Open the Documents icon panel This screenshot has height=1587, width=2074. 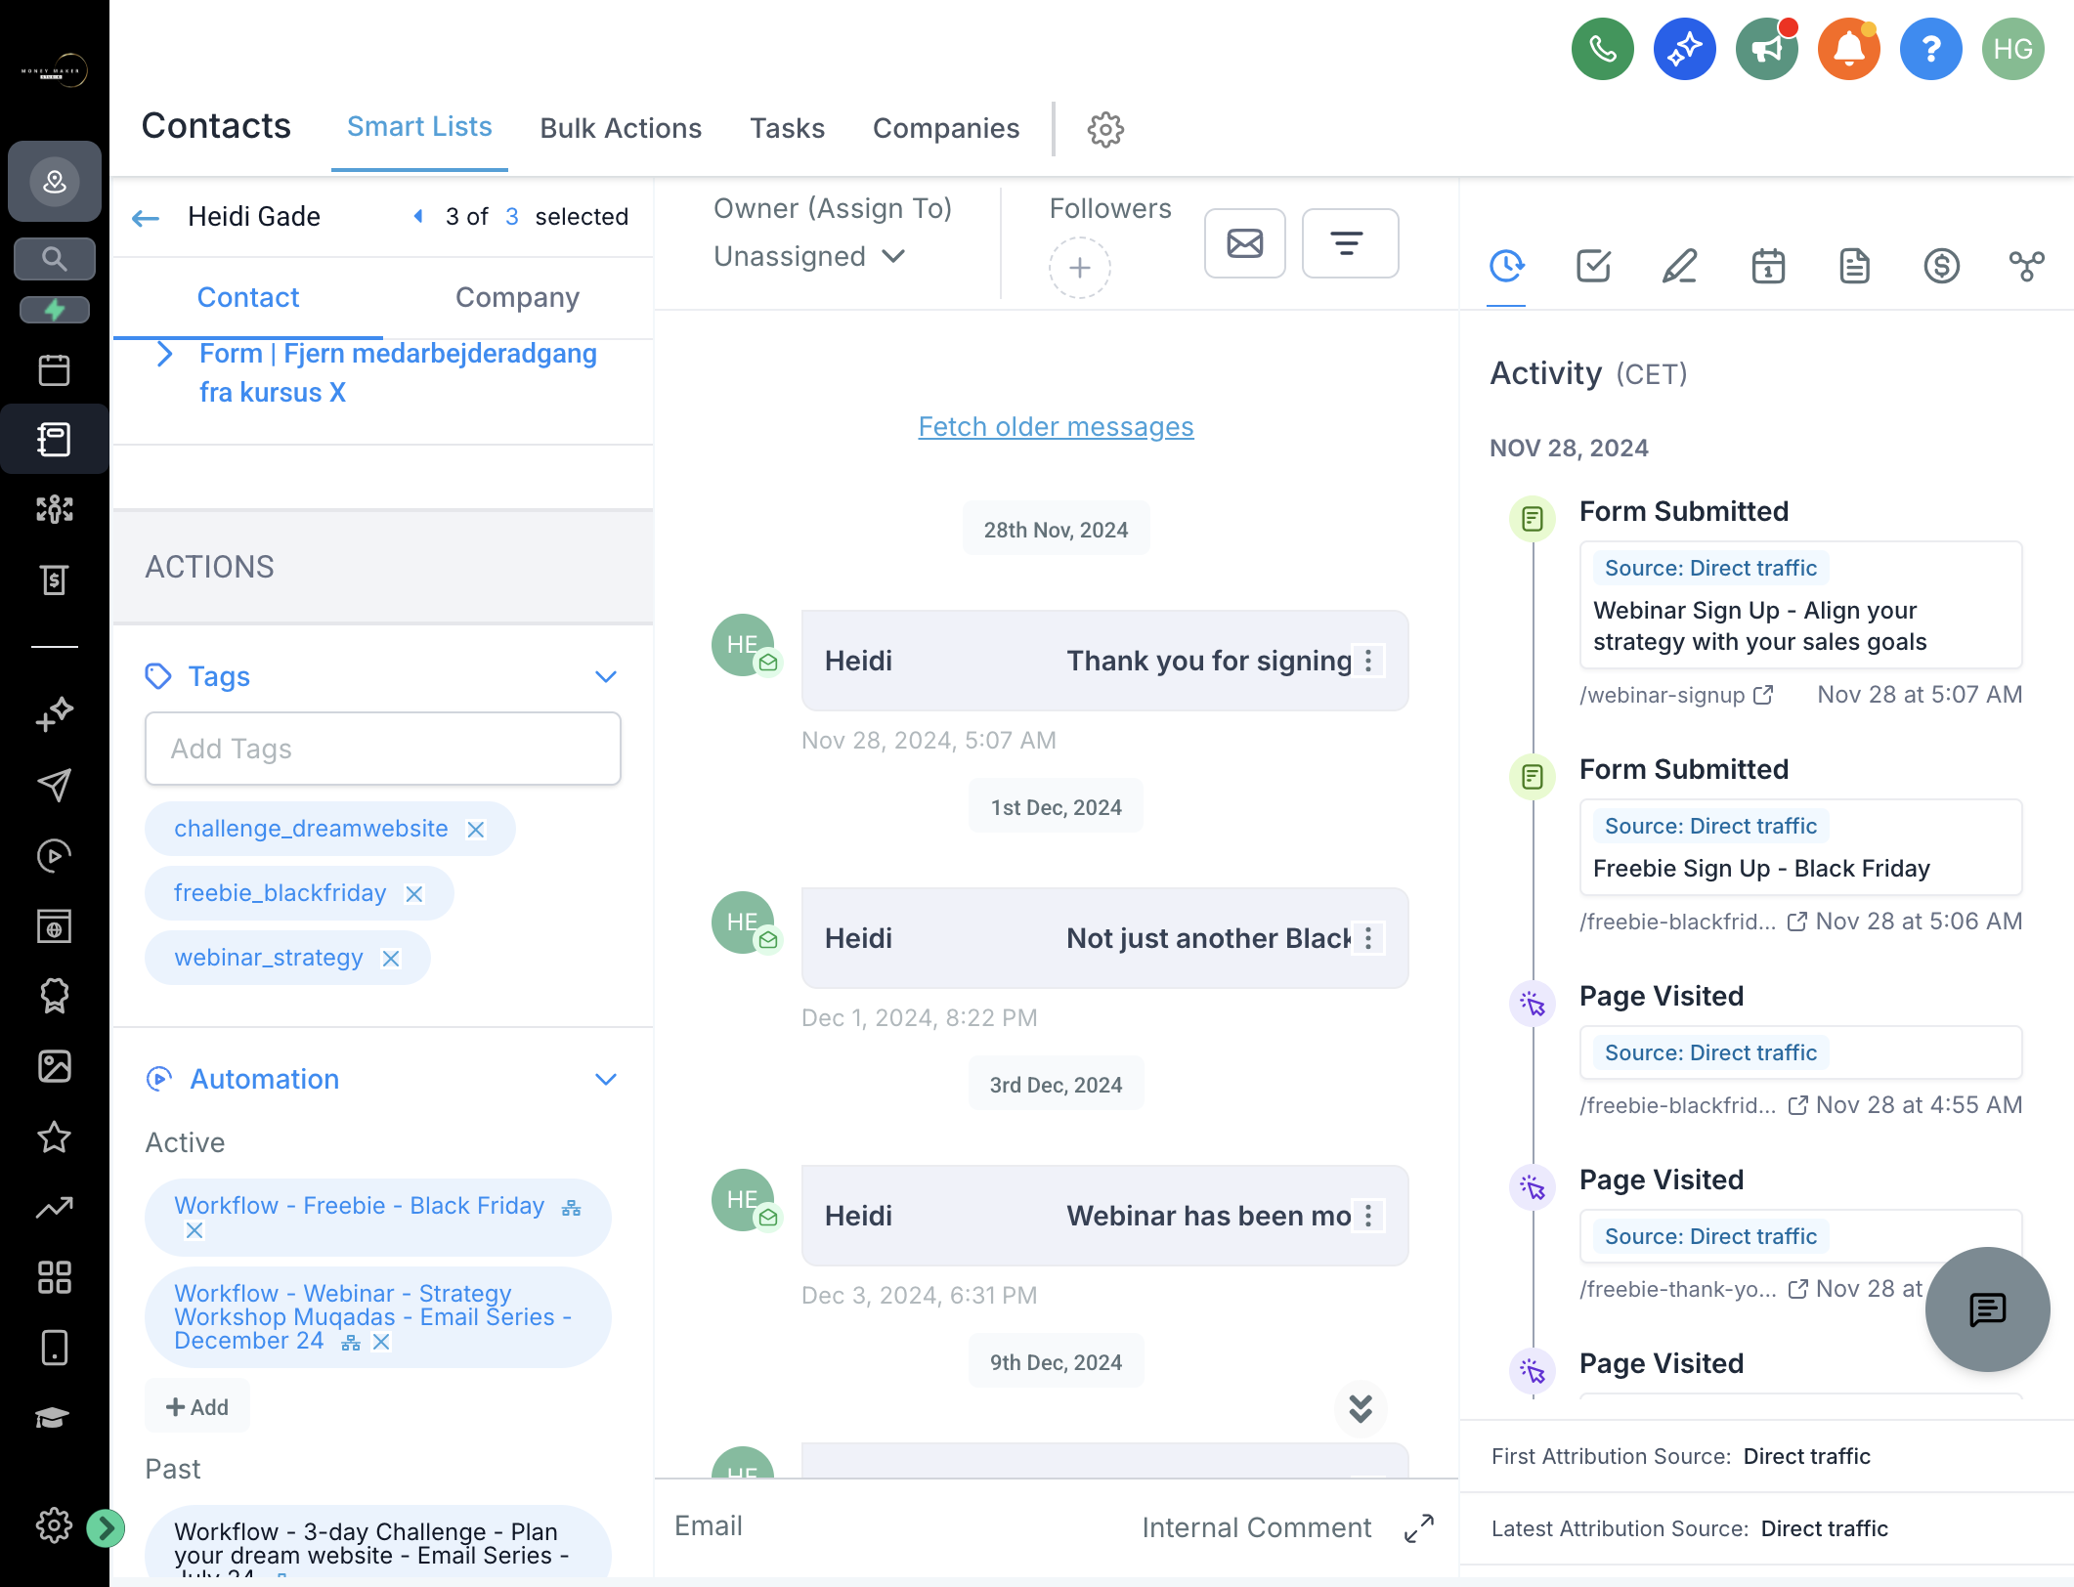(x=1854, y=266)
